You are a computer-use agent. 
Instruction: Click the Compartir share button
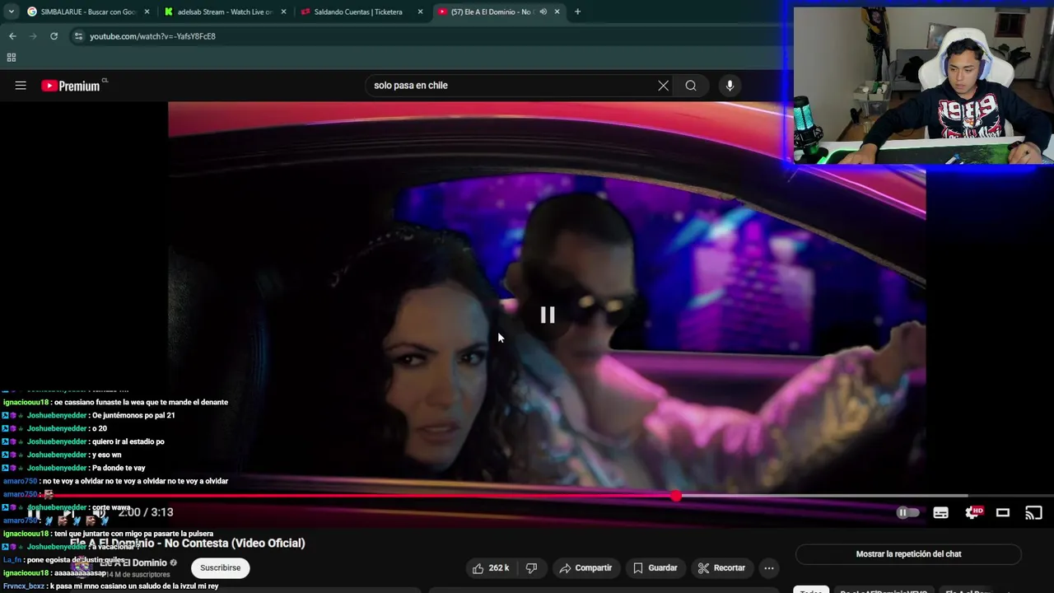585,568
